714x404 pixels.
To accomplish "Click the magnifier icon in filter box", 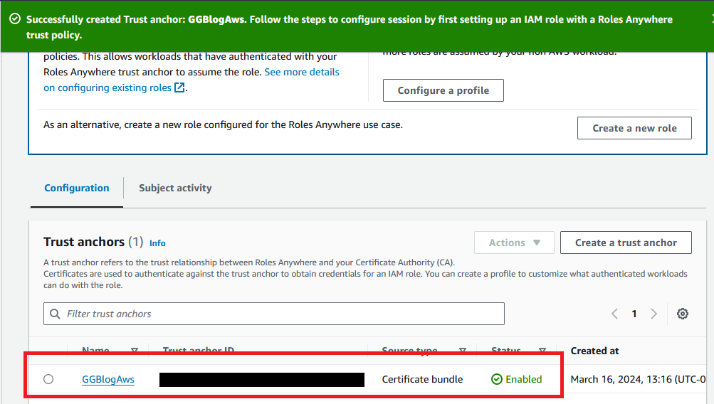I will (x=56, y=314).
